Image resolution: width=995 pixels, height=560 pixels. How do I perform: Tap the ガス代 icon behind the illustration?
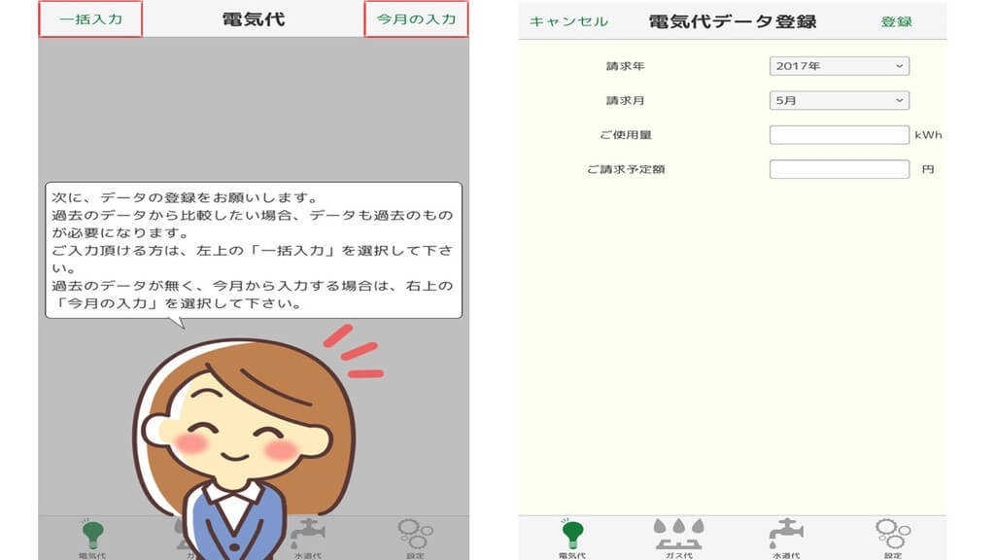(201, 533)
